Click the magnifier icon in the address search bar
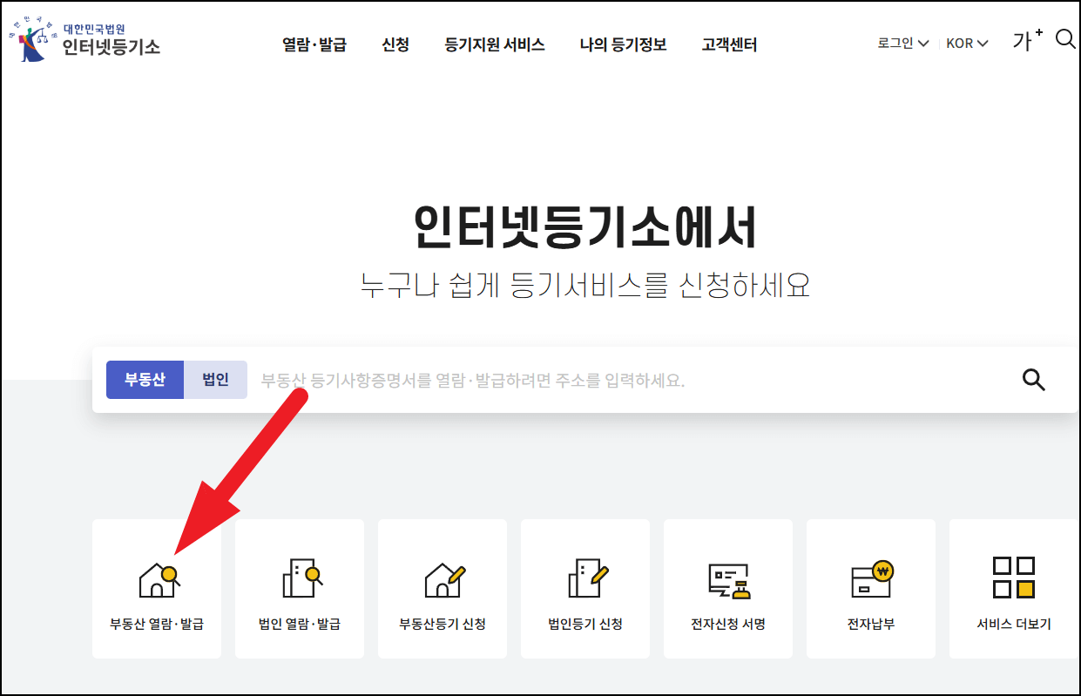 pos(1033,380)
